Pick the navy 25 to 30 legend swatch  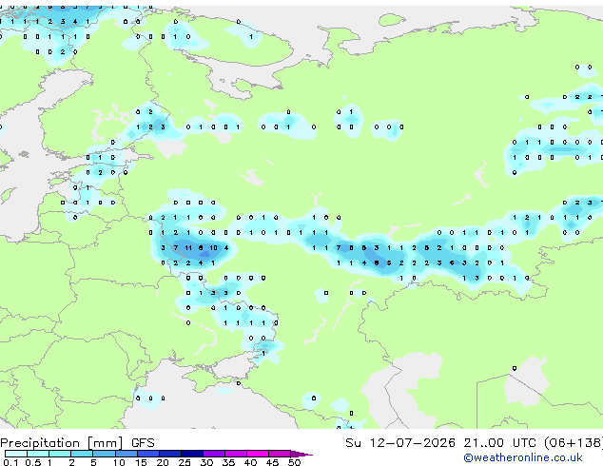(x=192, y=454)
